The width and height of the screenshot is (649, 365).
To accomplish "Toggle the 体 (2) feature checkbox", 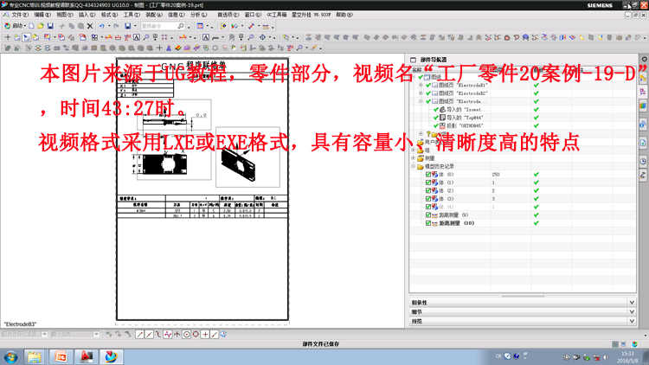I will pyautogui.click(x=428, y=191).
